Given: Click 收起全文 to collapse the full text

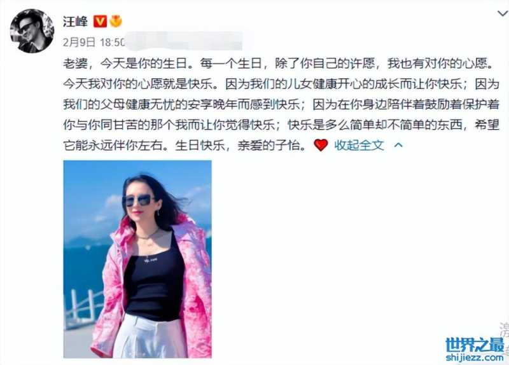Looking at the screenshot, I should click(359, 145).
